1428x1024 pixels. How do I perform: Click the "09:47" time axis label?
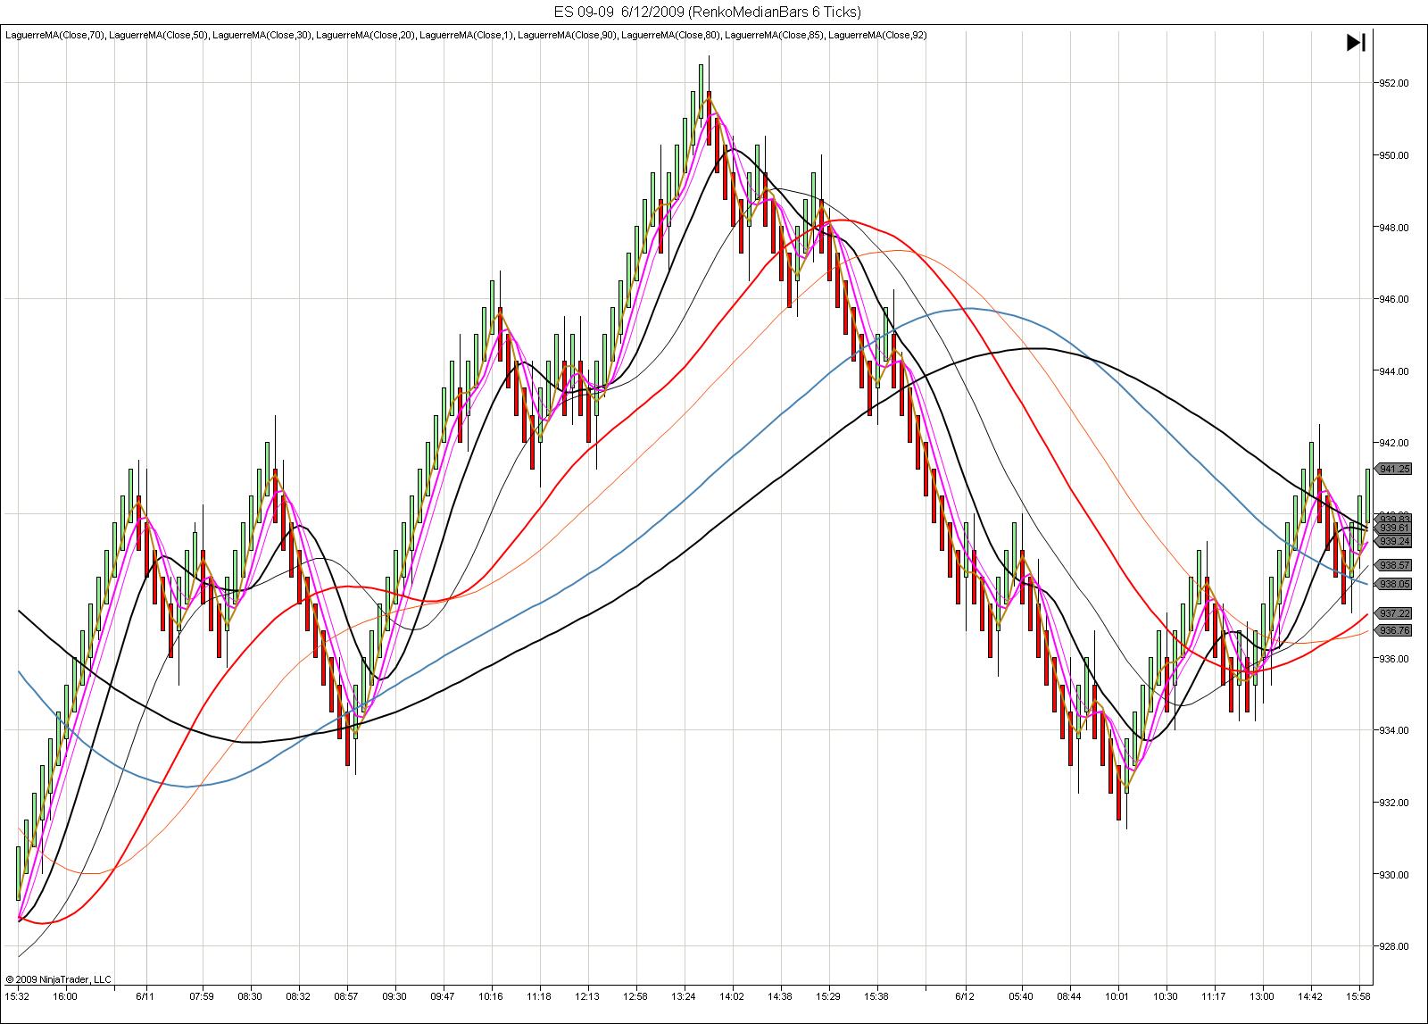(x=443, y=996)
